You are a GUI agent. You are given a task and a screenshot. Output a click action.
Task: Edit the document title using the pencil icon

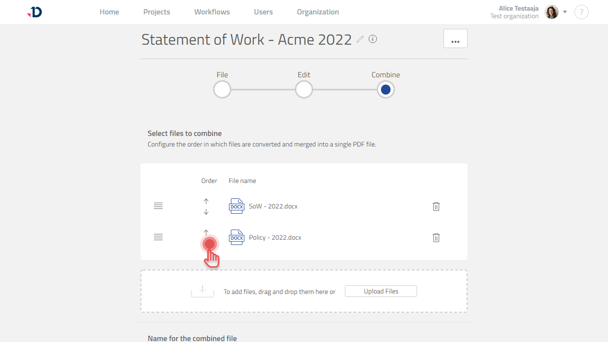click(360, 39)
